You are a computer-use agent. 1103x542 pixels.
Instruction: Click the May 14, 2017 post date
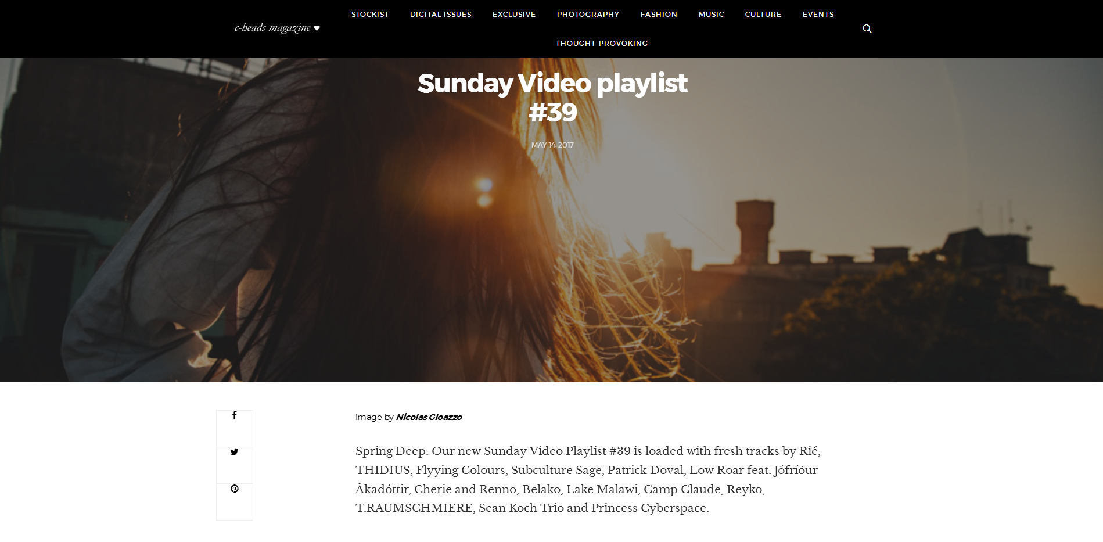pyautogui.click(x=552, y=145)
